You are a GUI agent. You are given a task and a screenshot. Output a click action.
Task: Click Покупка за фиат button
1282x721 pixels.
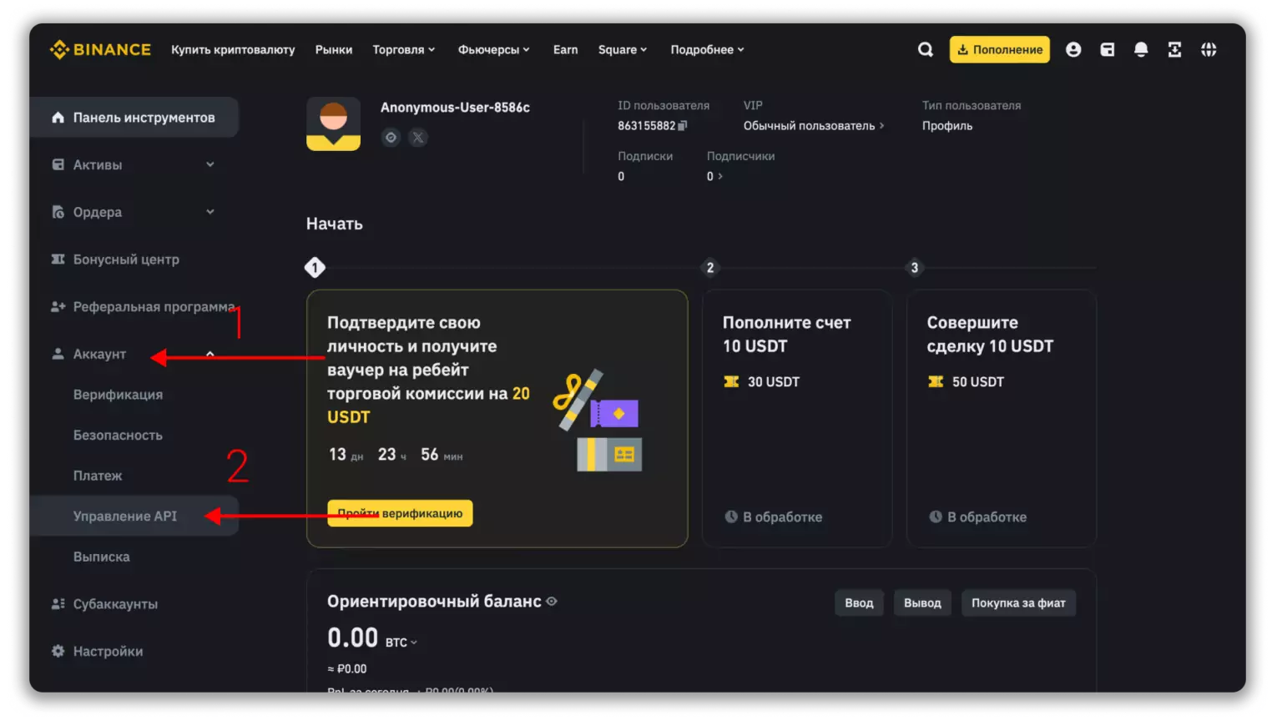[1018, 603]
